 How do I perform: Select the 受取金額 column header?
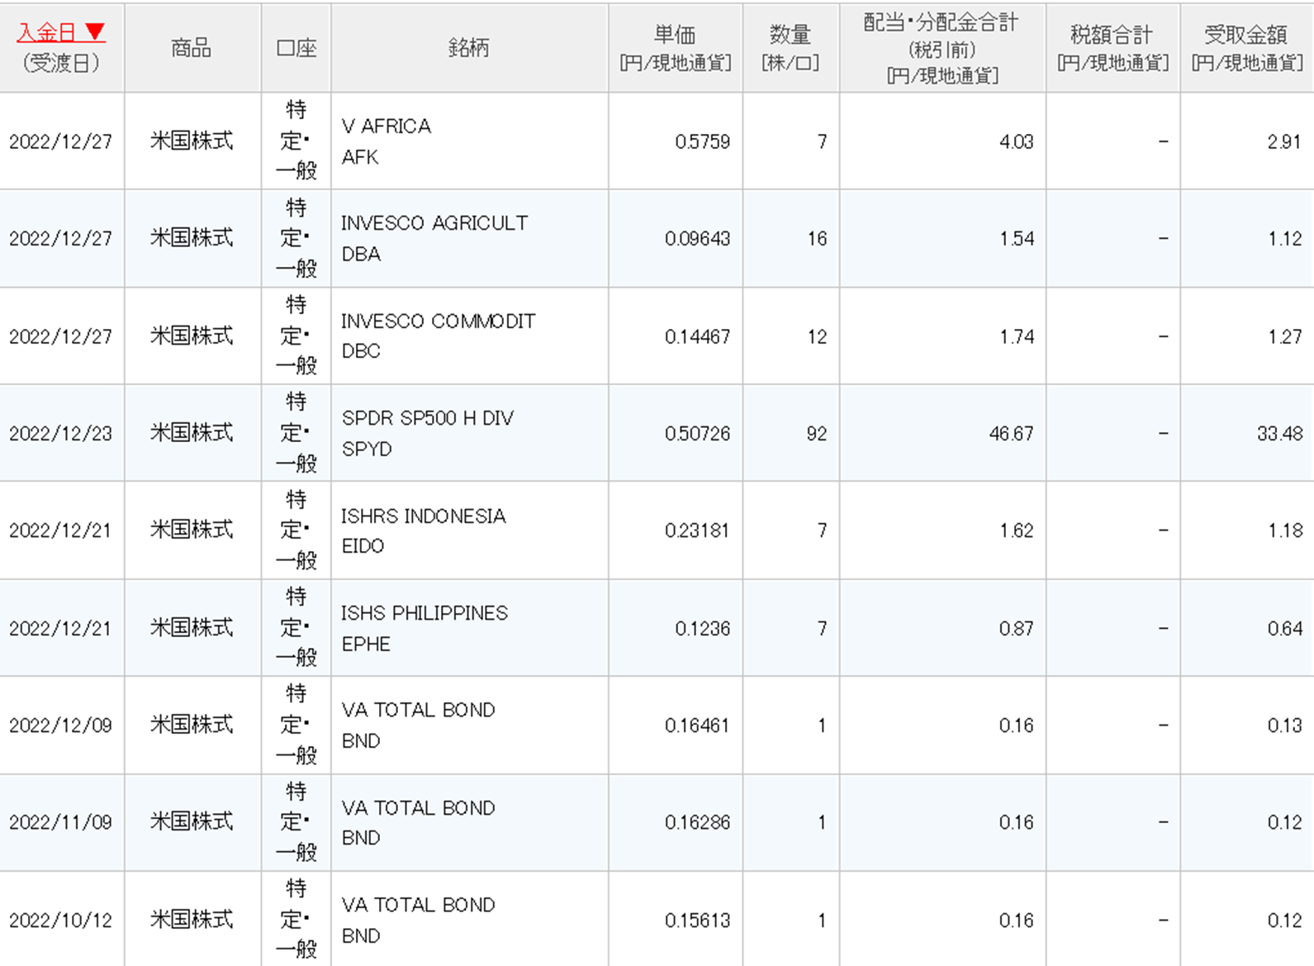tap(1245, 48)
